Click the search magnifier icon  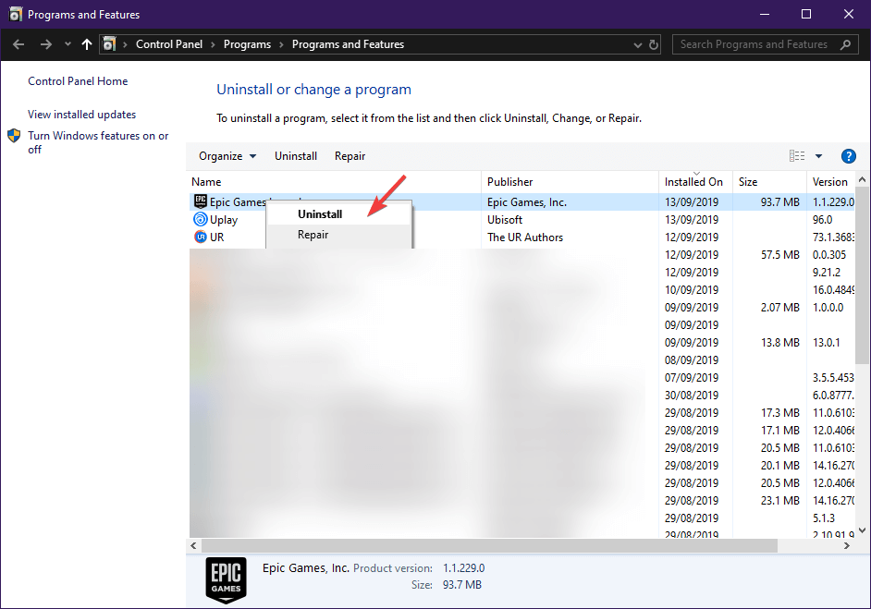[845, 44]
